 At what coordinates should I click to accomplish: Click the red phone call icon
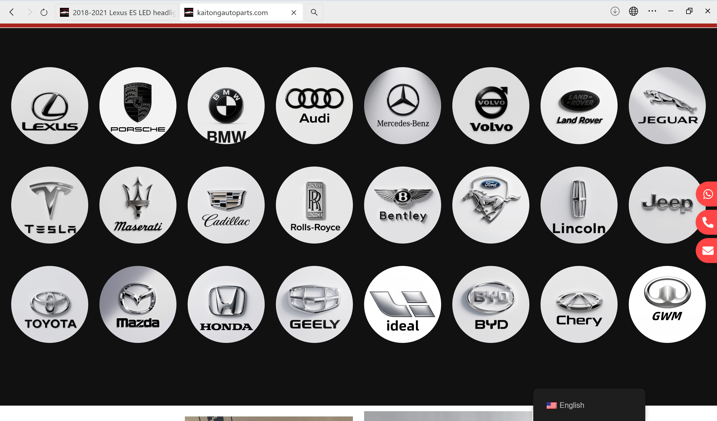coord(707,222)
